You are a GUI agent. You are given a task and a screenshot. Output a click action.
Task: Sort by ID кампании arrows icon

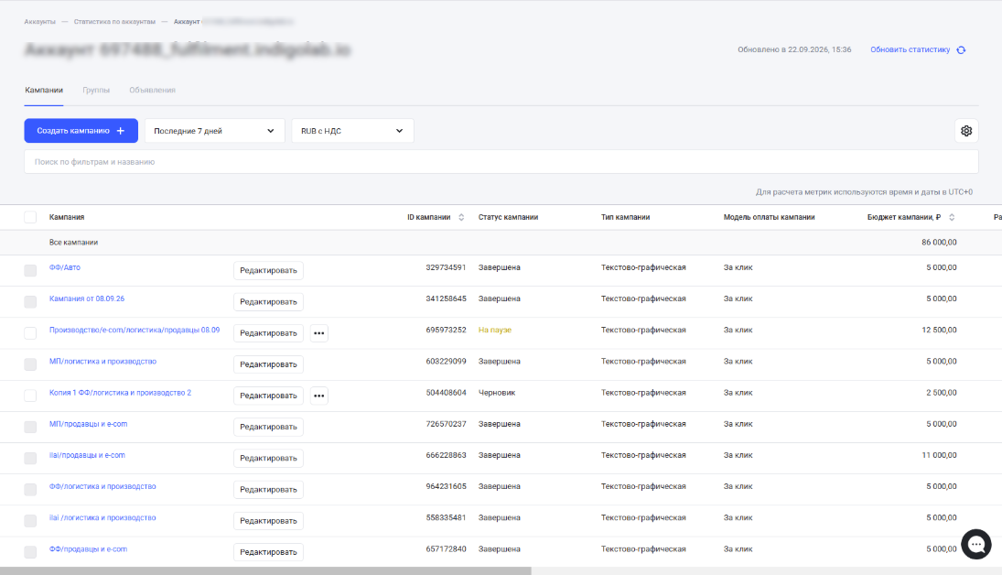(x=461, y=218)
